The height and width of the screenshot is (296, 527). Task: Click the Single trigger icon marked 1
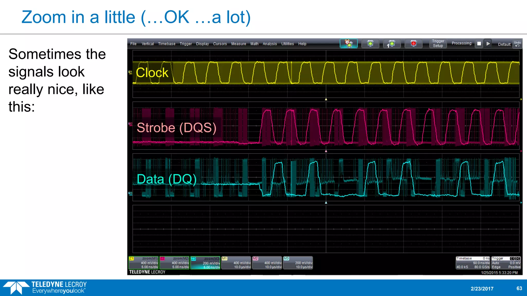pos(392,43)
